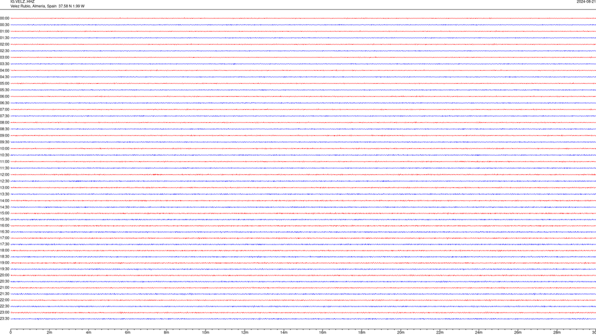Select the 12:30 trace time label
This screenshot has width=596, height=335.
pyautogui.click(x=4, y=181)
